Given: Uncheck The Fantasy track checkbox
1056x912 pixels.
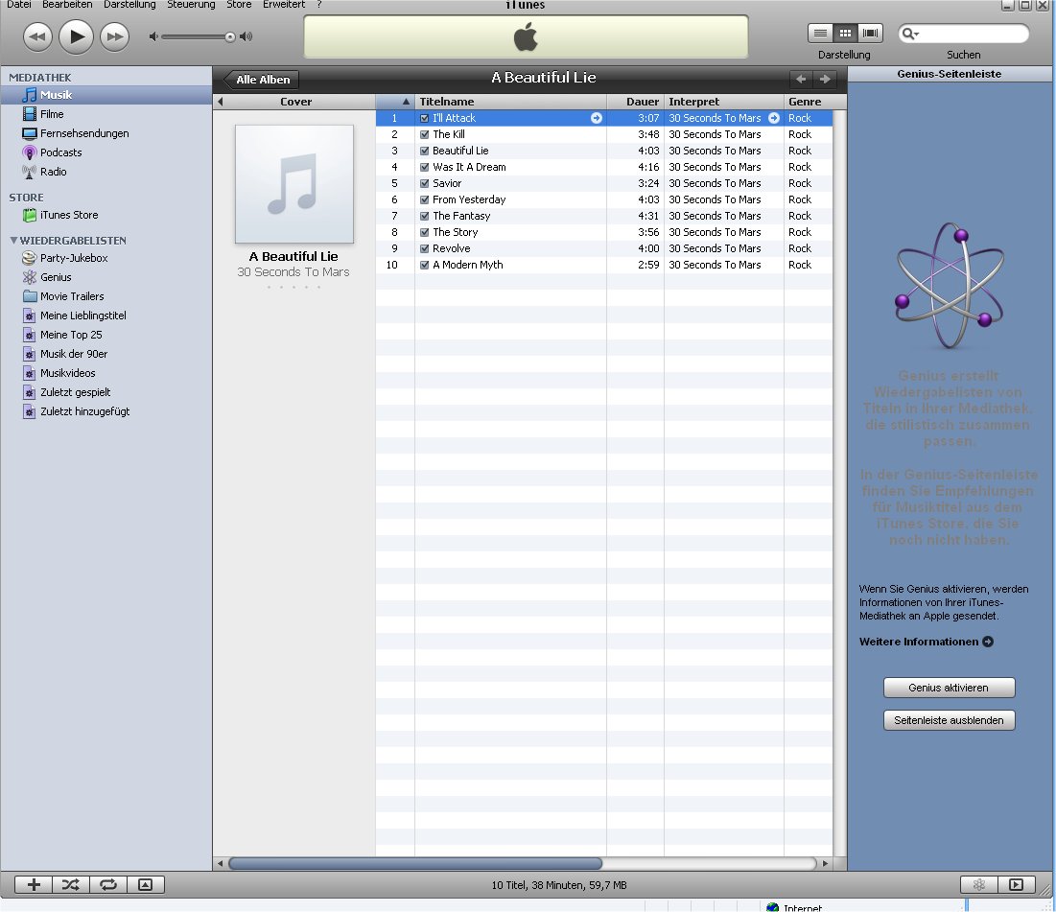Looking at the screenshot, I should pos(424,216).
